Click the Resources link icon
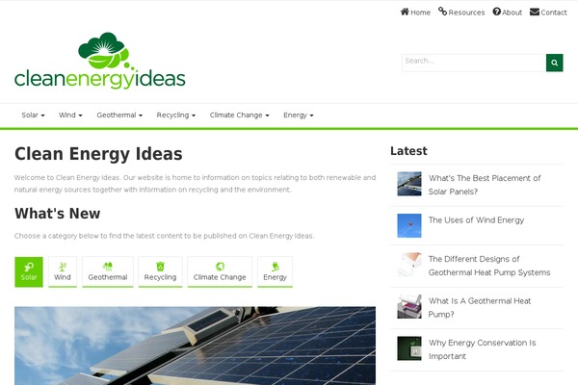Screen dimensions: 578x385 pyautogui.click(x=442, y=12)
